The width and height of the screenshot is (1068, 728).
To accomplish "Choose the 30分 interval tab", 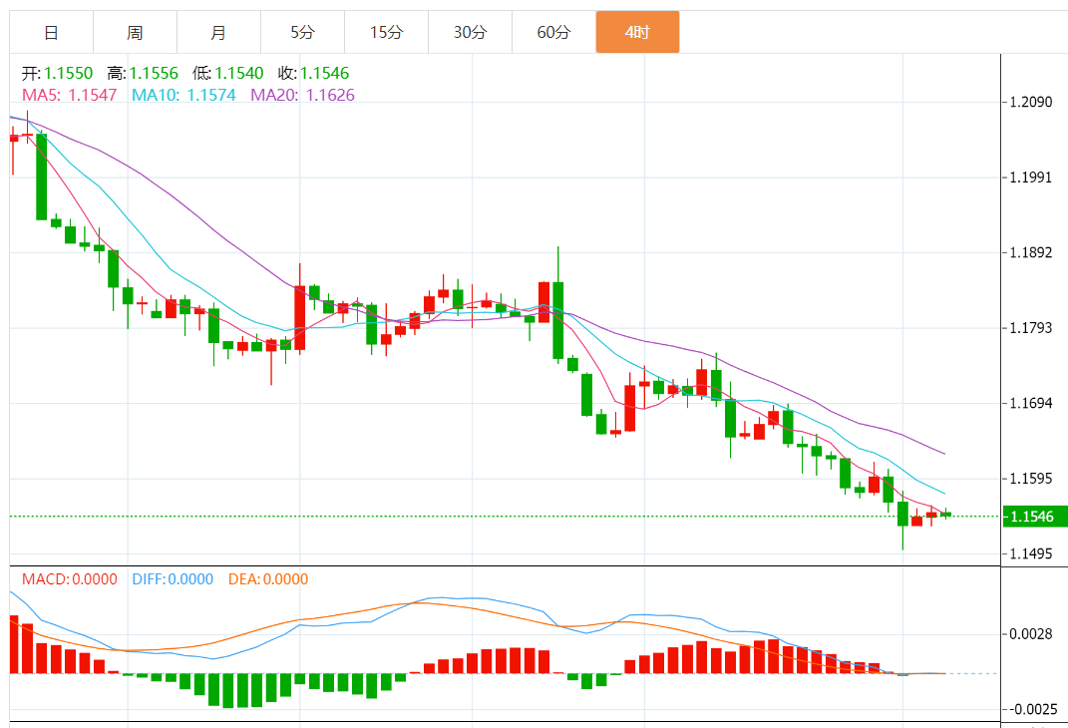I will (470, 32).
